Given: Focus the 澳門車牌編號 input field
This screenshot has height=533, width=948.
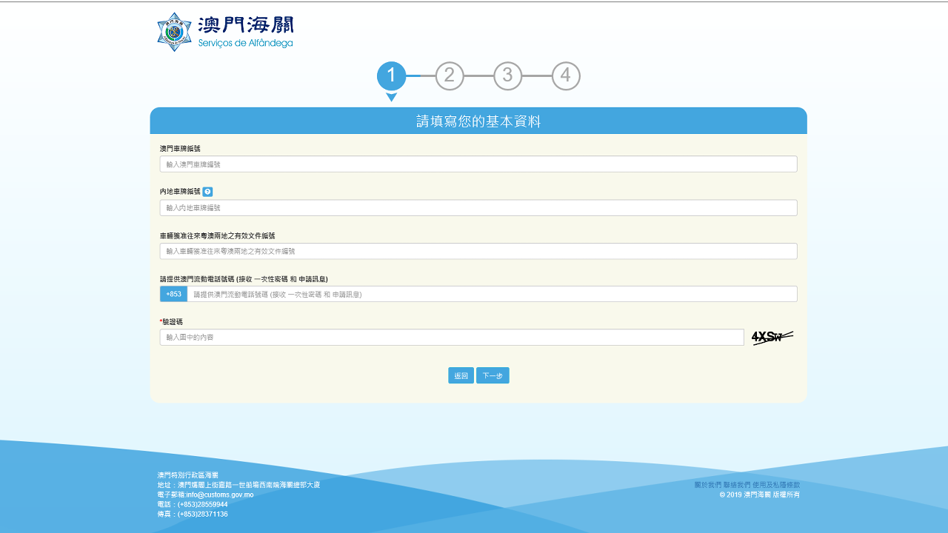Looking at the screenshot, I should [478, 164].
